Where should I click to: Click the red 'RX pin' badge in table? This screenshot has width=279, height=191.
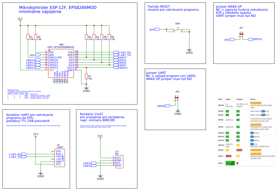(x=239, y=150)
